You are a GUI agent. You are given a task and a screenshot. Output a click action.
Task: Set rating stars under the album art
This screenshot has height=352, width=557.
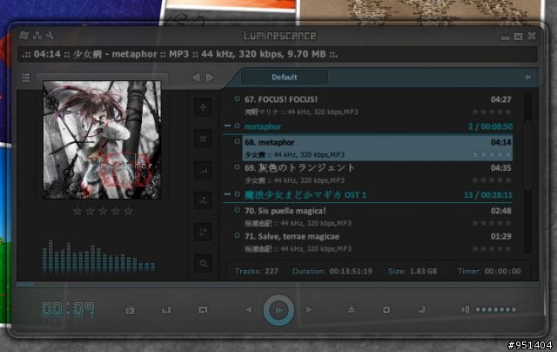[103, 211]
